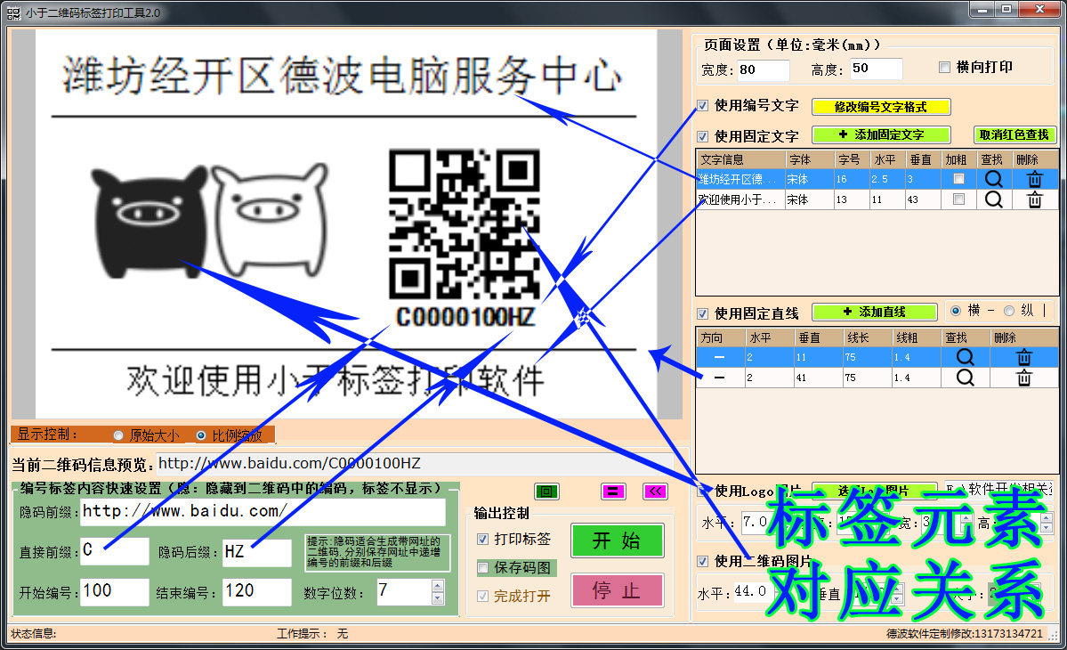Viewport: 1067px width, 650px height.
Task: Delete the line with vertical 11 via trash icon
Action: [x=1023, y=357]
